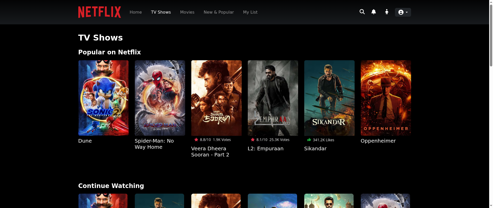
Task: Open My List page
Action: (x=250, y=12)
